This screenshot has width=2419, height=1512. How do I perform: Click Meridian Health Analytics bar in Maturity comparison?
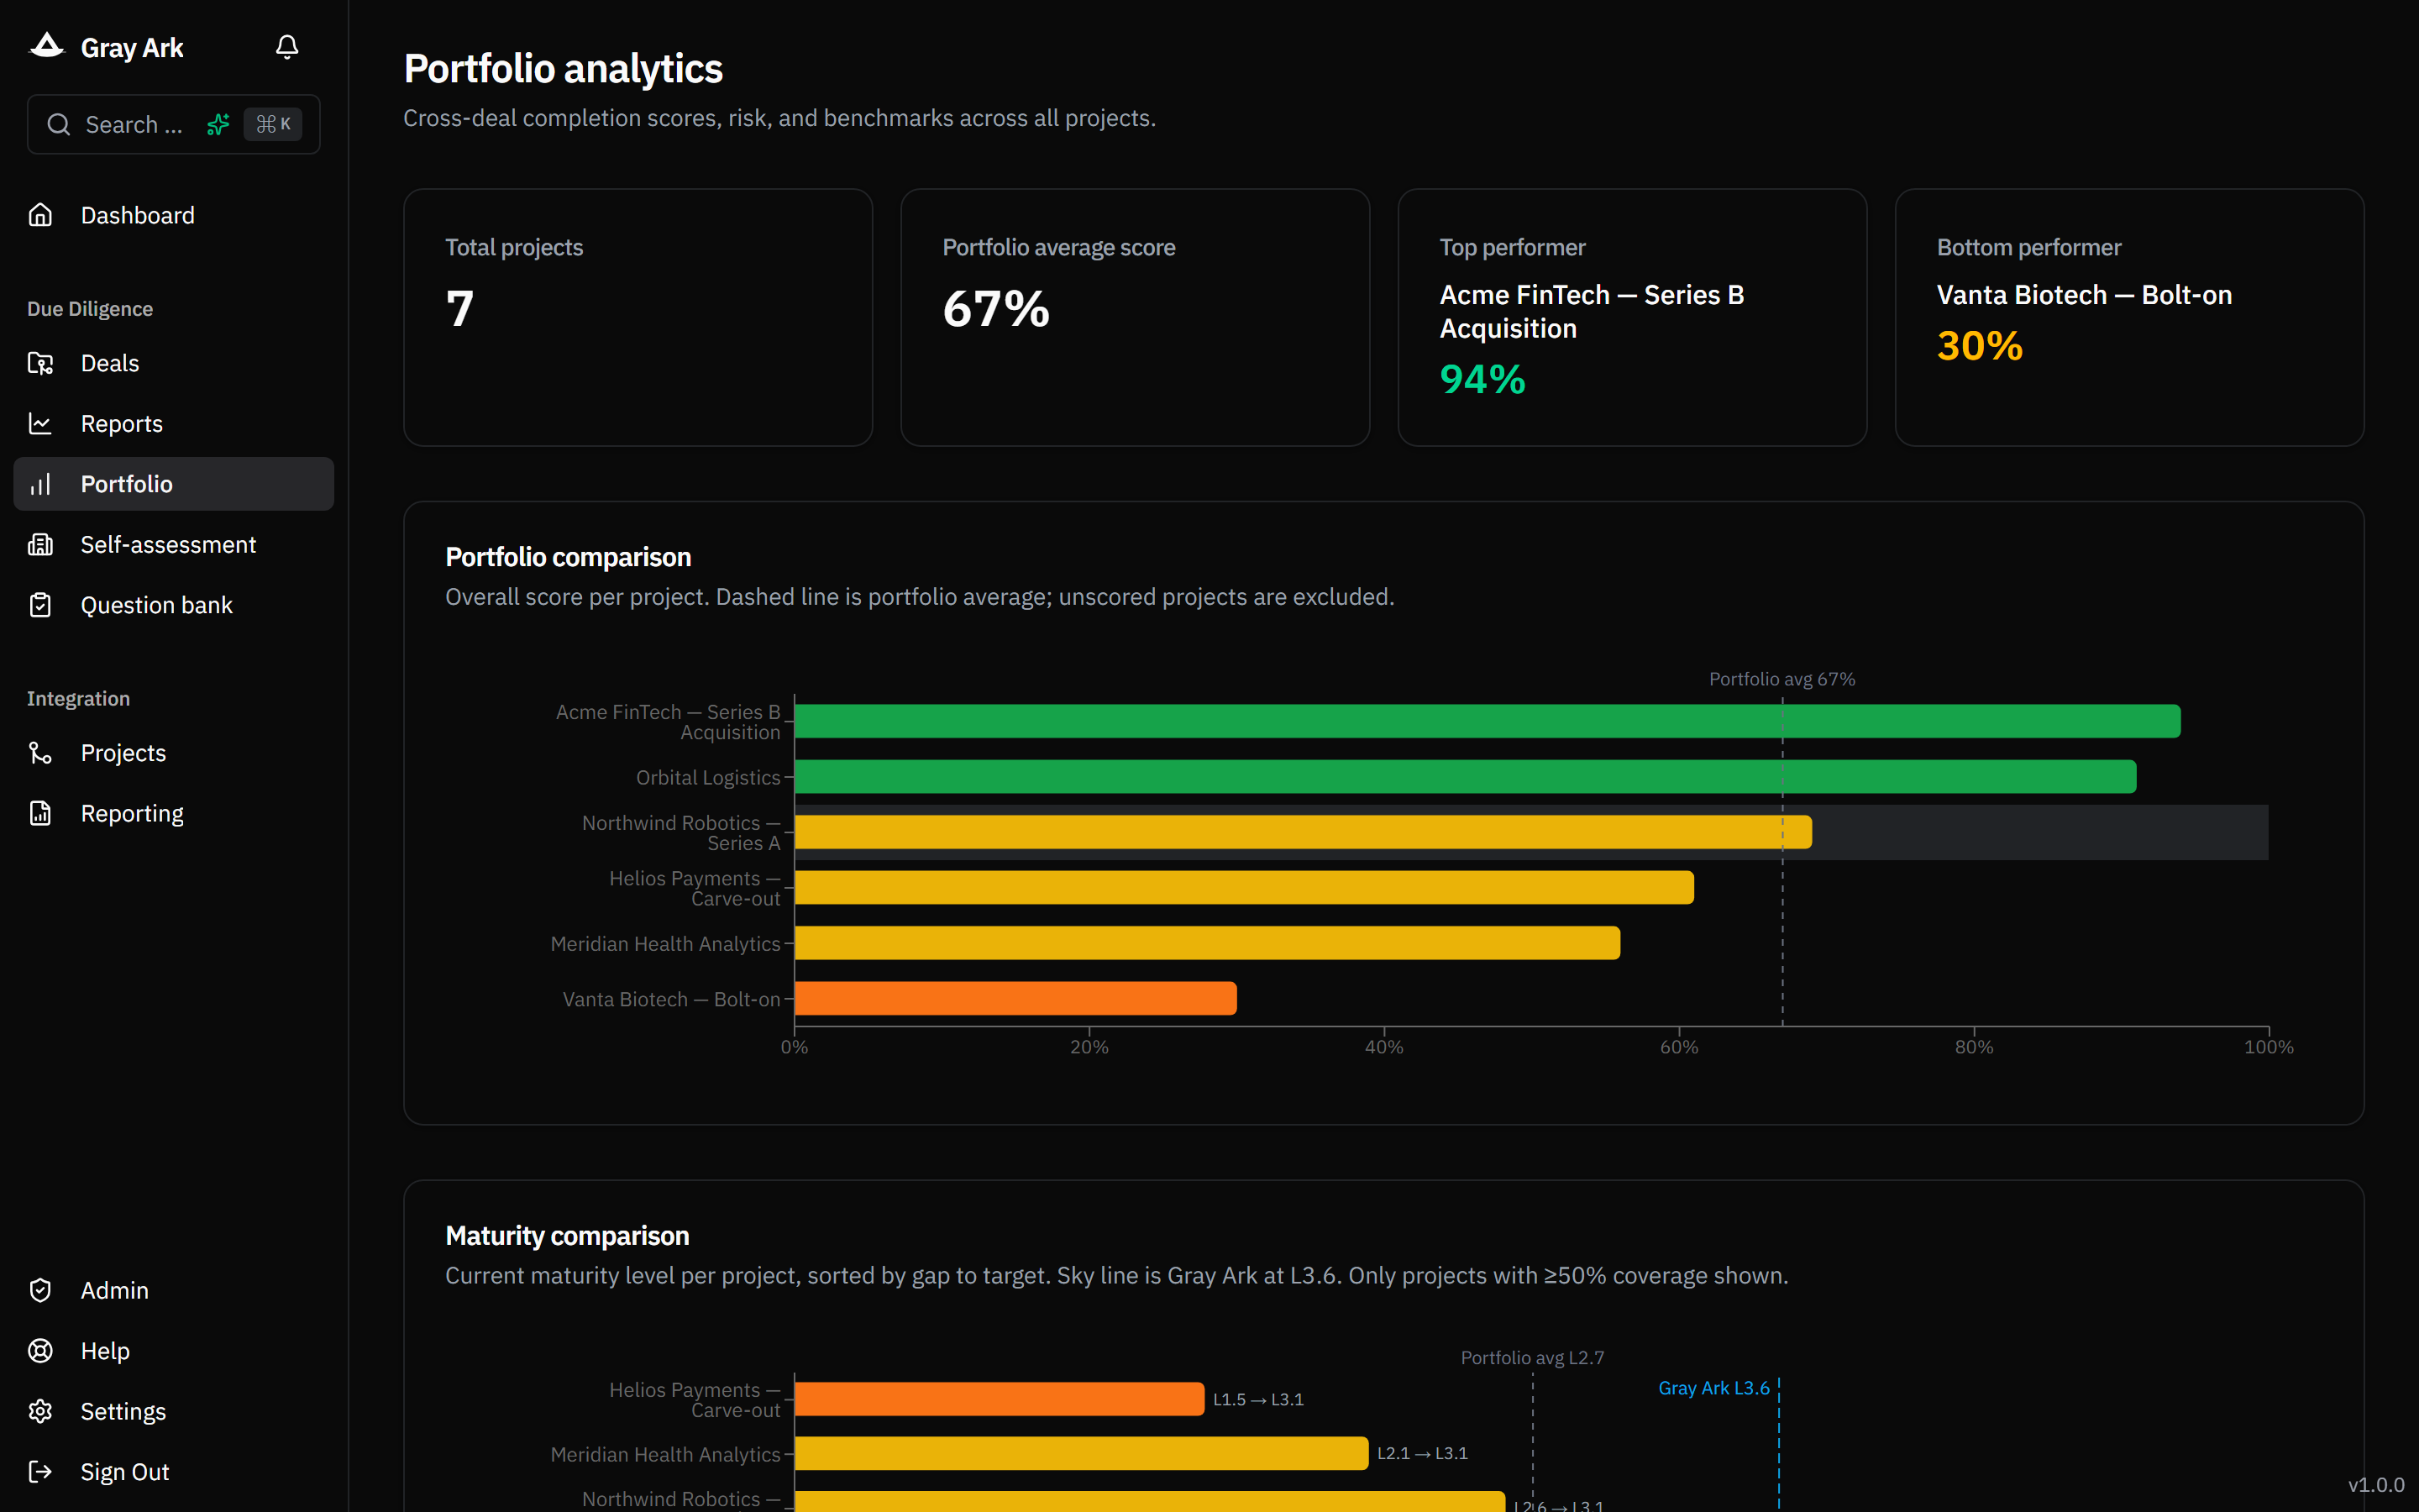[1082, 1454]
